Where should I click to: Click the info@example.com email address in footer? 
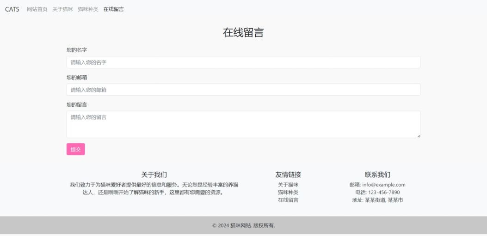click(x=383, y=185)
